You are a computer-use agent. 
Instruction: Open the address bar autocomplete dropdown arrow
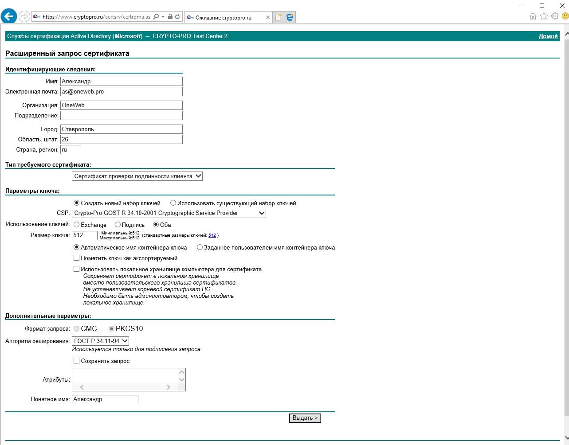click(163, 17)
